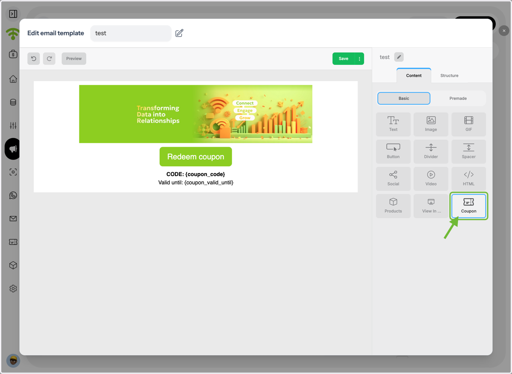
Task: Open Save button's more options menu
Action: point(359,58)
